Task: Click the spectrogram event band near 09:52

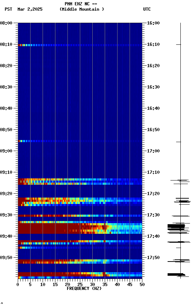Action: click(x=80, y=262)
